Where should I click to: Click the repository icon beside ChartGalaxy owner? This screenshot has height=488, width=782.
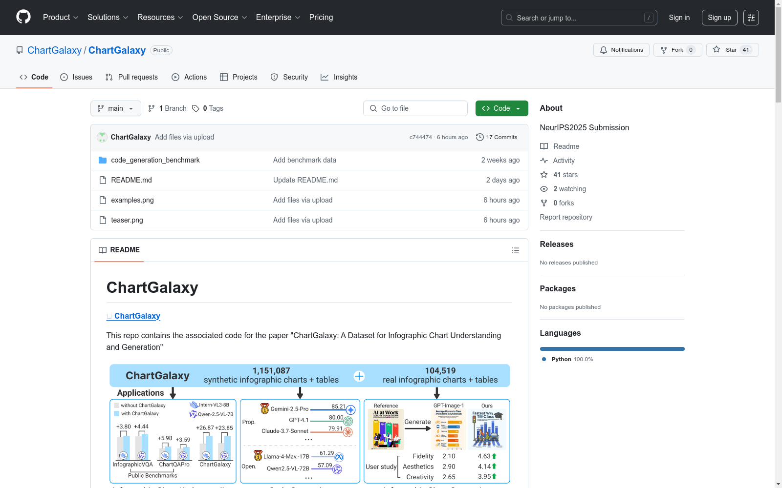[20, 50]
